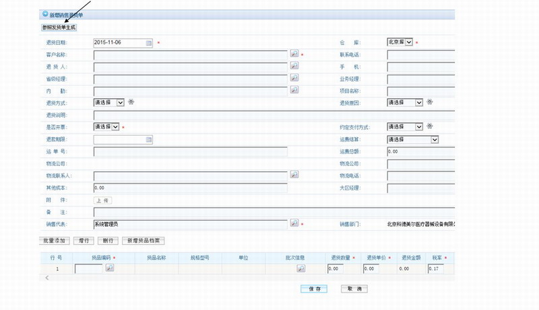
Task: Click the 上传 attachment button
Action: 103,200
